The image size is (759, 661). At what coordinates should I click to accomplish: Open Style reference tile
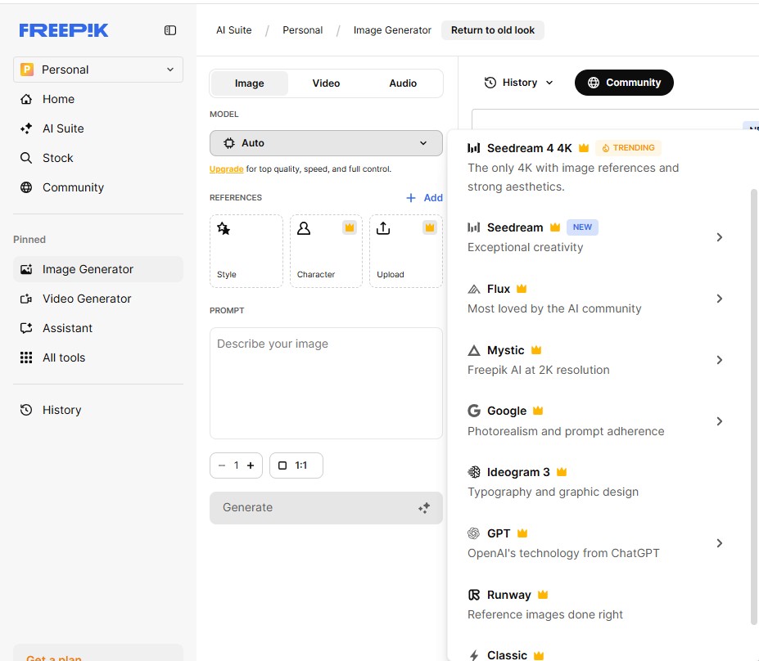246,250
